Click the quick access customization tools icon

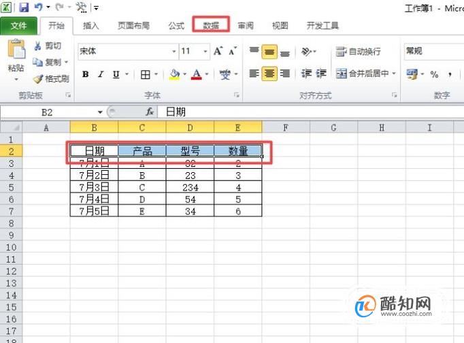[x=82, y=7]
